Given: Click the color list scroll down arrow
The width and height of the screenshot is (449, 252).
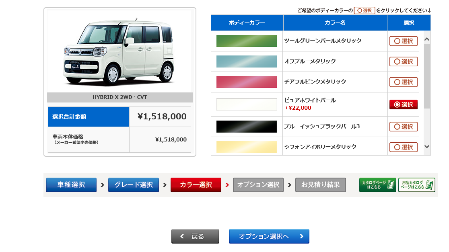Looking at the screenshot, I should click(427, 146).
